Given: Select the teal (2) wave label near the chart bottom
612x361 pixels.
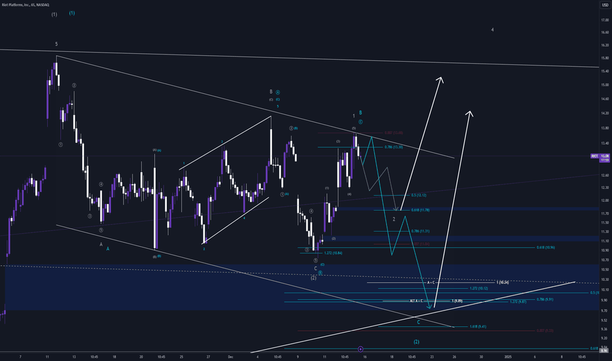Looking at the screenshot, I should pos(416,342).
